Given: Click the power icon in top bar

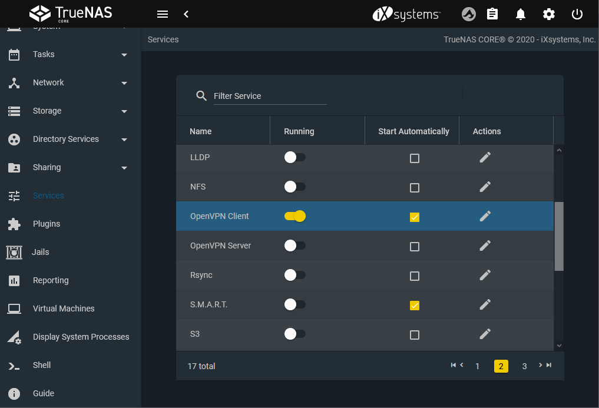Looking at the screenshot, I should pyautogui.click(x=577, y=14).
